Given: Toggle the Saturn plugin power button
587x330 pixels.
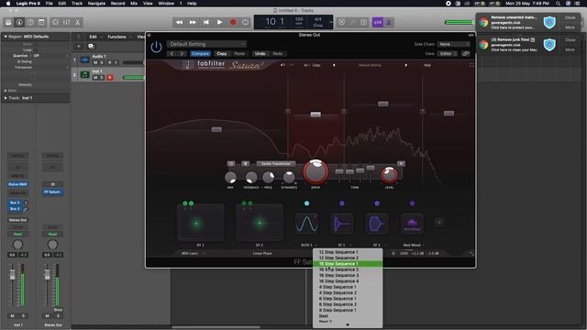Looking at the screenshot, I should tap(156, 47).
